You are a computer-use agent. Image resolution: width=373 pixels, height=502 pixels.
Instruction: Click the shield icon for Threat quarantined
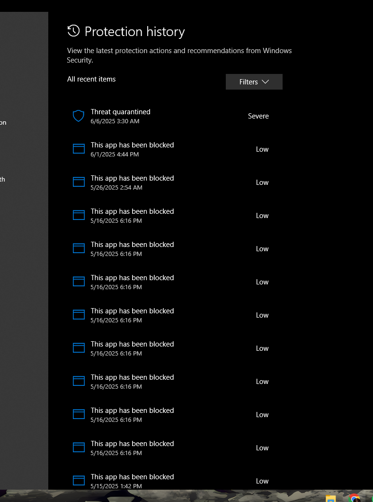pos(78,116)
